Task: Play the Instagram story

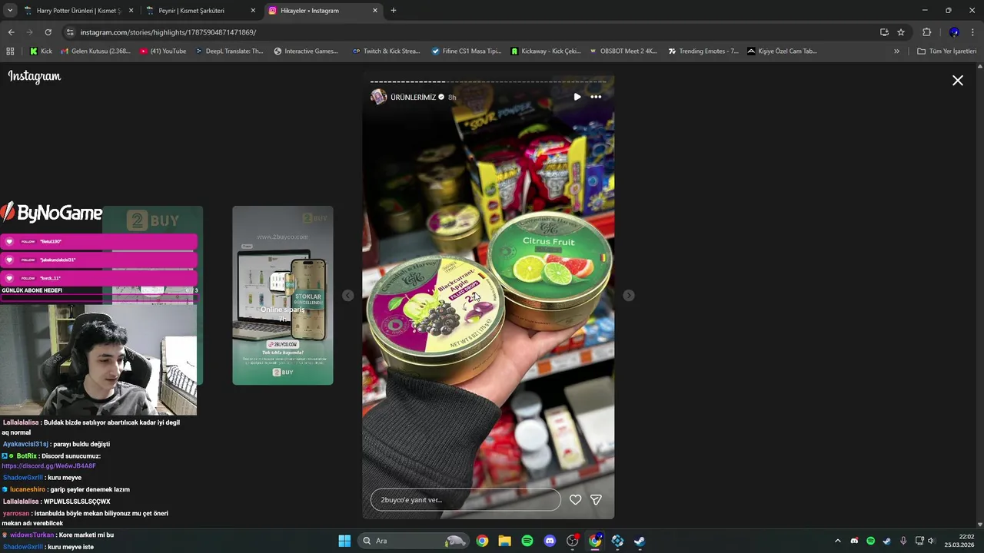Action: click(x=577, y=97)
